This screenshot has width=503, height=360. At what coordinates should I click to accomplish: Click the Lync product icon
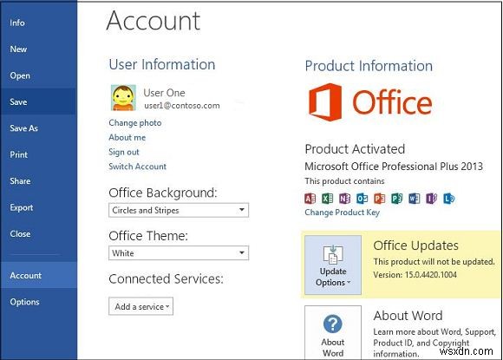pyautogui.click(x=448, y=199)
